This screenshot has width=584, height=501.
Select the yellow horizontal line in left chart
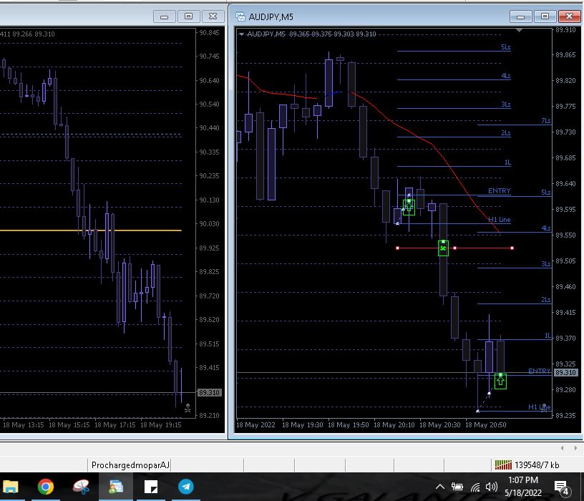[90, 230]
